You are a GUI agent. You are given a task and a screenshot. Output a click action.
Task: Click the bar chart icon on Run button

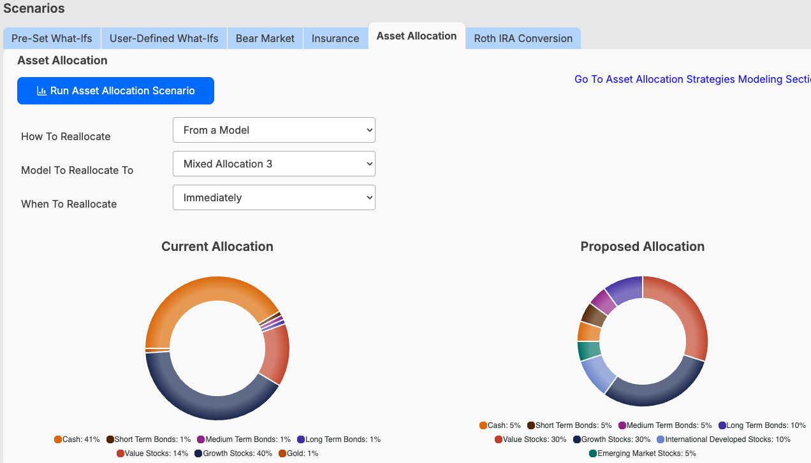[x=41, y=90]
